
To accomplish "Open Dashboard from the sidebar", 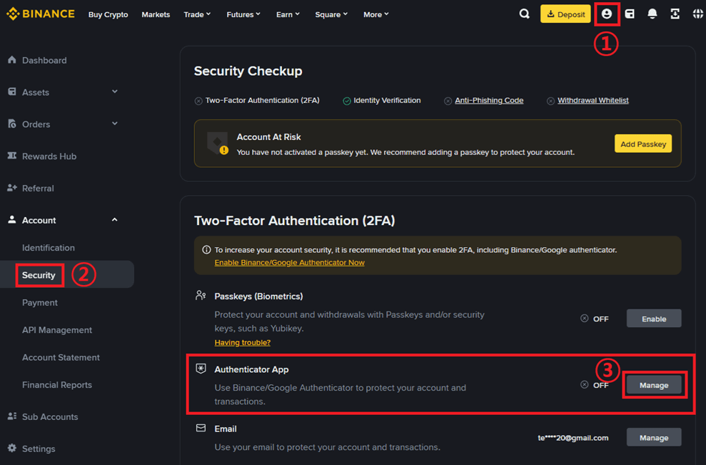I will [44, 61].
